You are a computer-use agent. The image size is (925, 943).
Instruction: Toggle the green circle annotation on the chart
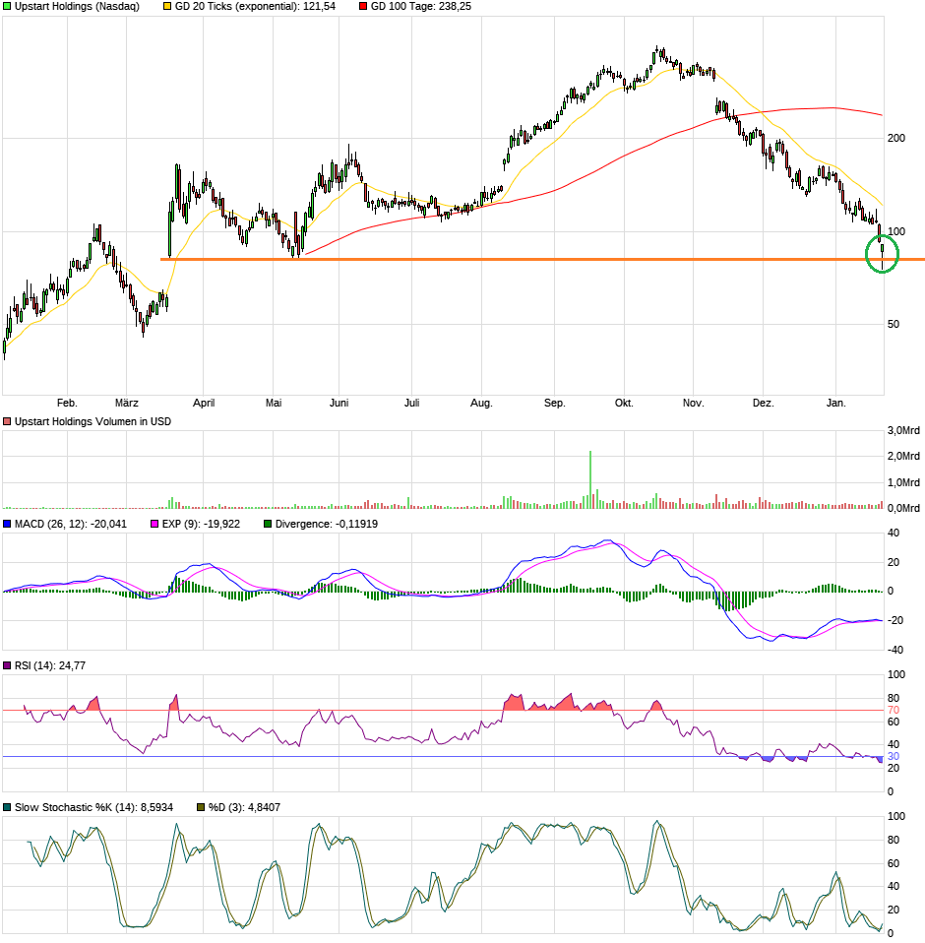[881, 255]
